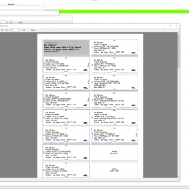Select the gray sheet header label 'Set: Kitchen'
189x189 pixels.
click(x=66, y=47)
